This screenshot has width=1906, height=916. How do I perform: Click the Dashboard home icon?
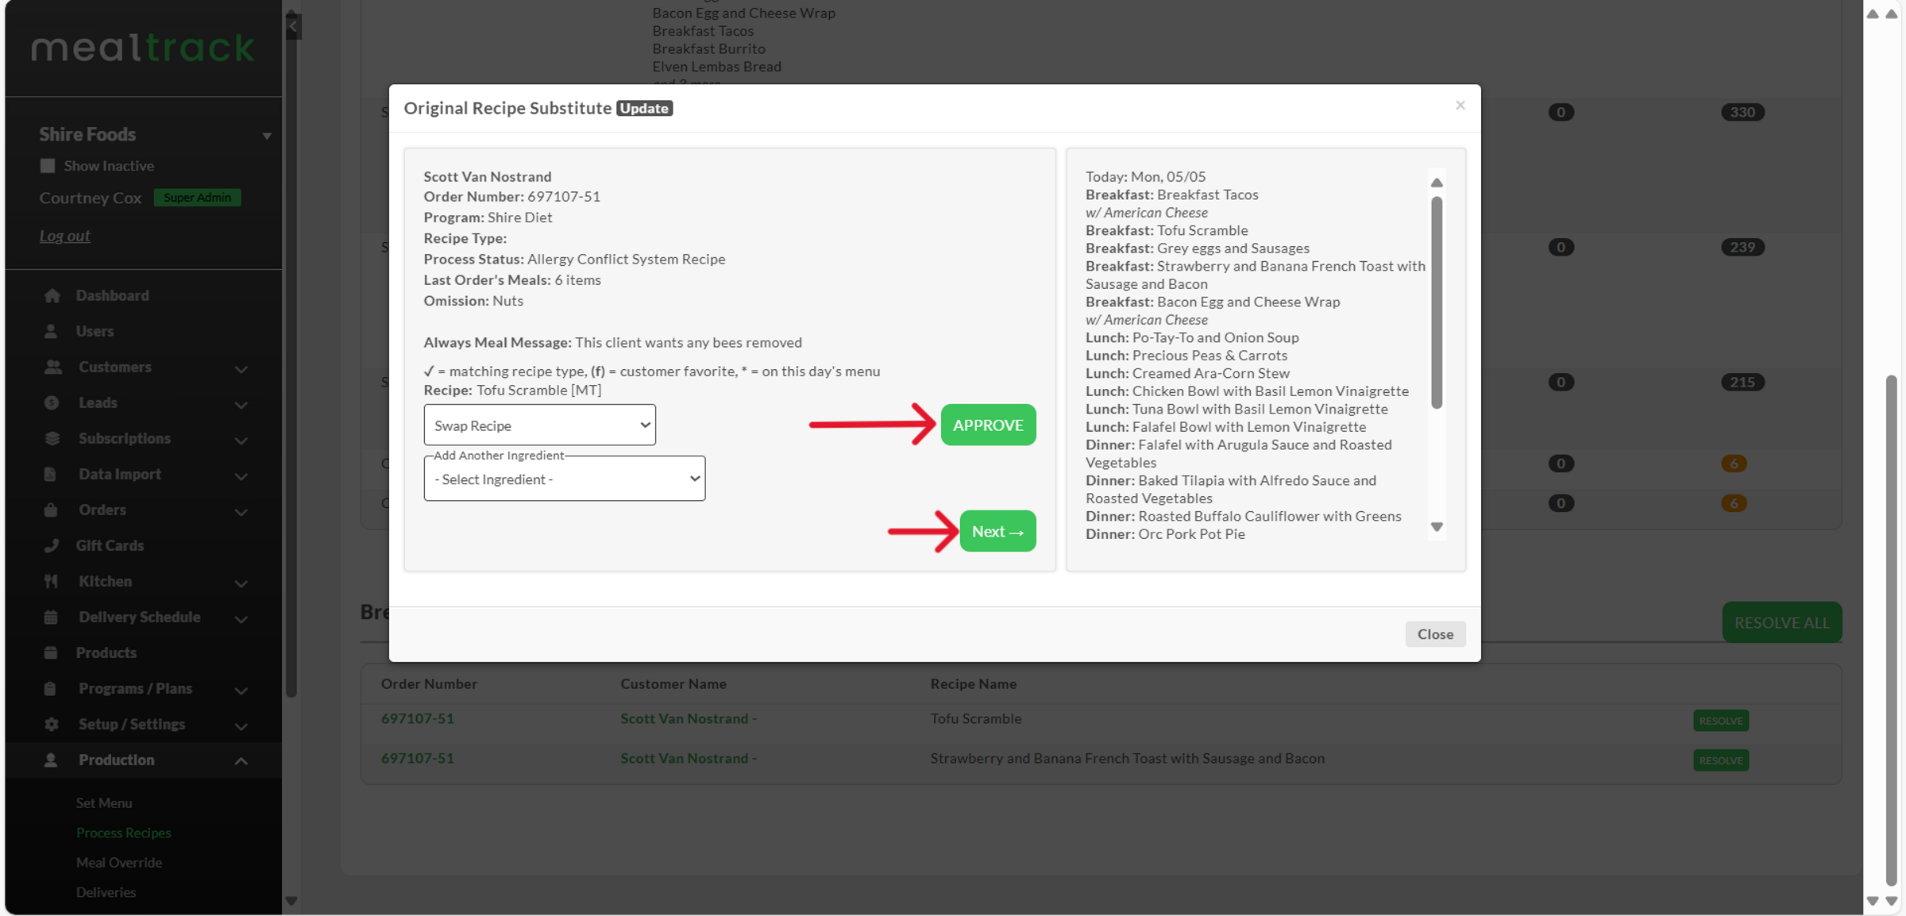(x=52, y=295)
